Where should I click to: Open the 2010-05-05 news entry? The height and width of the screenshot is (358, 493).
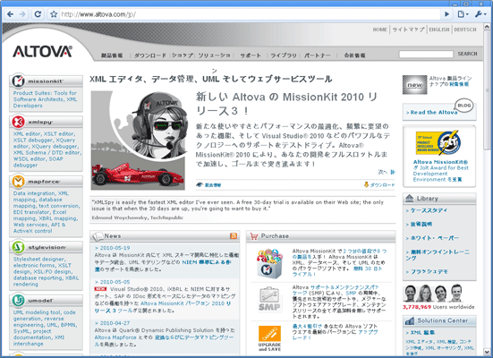(x=113, y=282)
